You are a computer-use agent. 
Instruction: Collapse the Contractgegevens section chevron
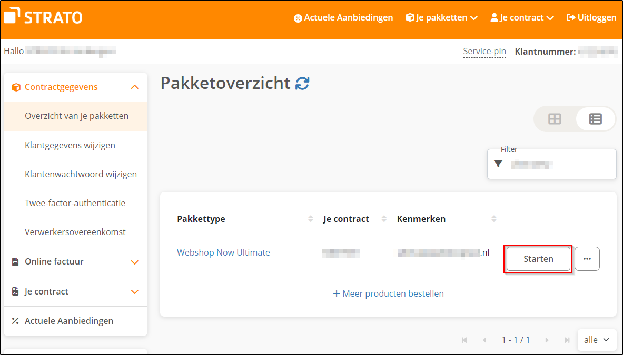[135, 87]
